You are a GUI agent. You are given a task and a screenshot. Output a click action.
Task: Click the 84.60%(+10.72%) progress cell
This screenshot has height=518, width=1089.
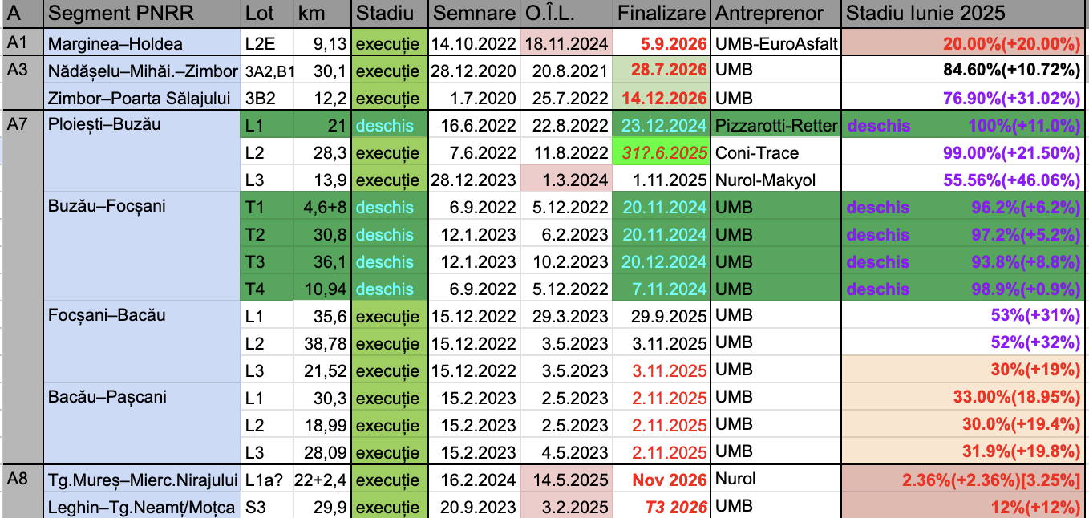click(x=964, y=71)
